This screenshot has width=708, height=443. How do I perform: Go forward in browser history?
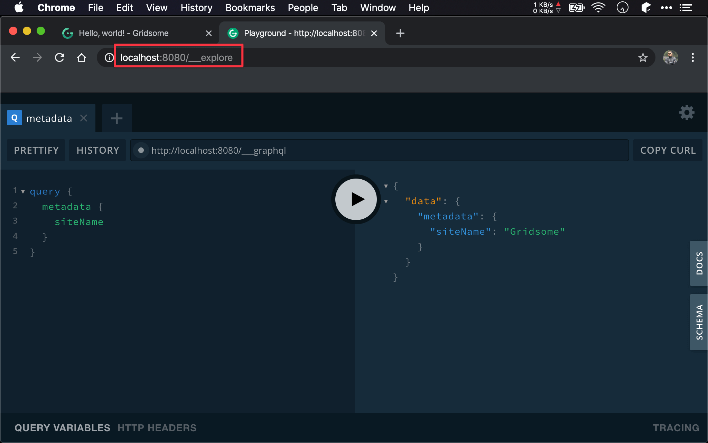pyautogui.click(x=37, y=57)
